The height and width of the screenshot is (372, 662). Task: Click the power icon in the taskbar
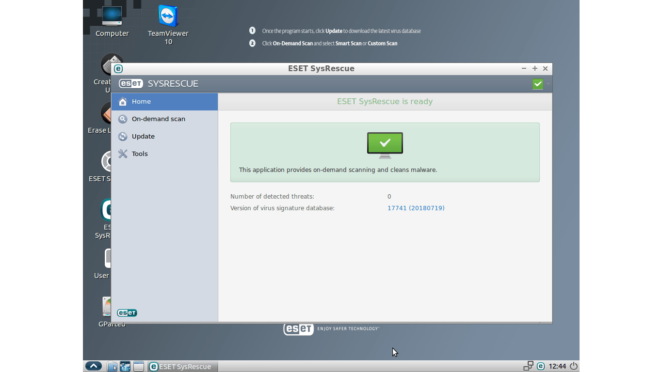574,366
